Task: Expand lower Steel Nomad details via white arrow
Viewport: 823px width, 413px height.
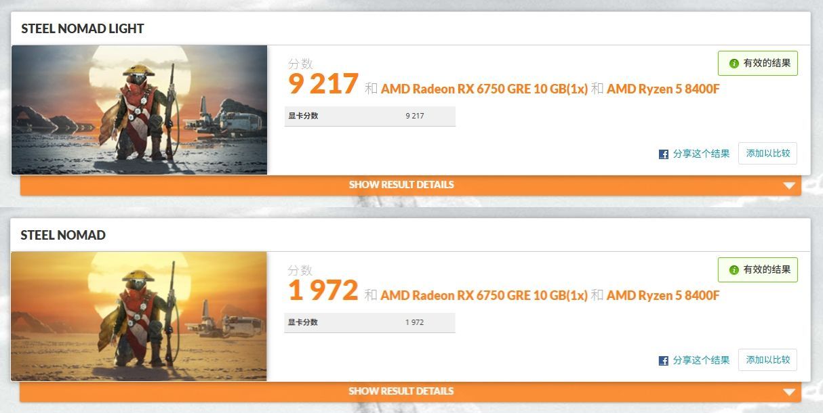Action: [x=788, y=392]
